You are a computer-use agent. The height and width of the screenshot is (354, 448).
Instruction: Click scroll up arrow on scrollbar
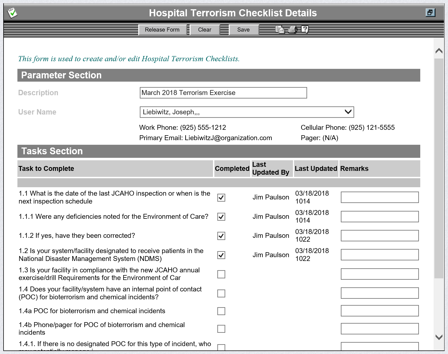pyautogui.click(x=439, y=51)
